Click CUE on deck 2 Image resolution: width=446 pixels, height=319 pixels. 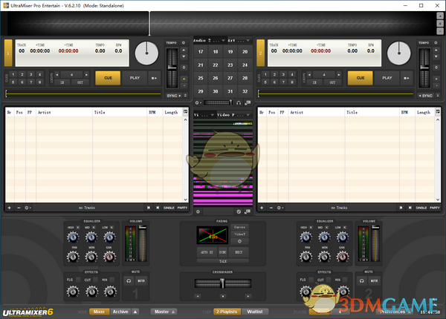[x=360, y=78]
